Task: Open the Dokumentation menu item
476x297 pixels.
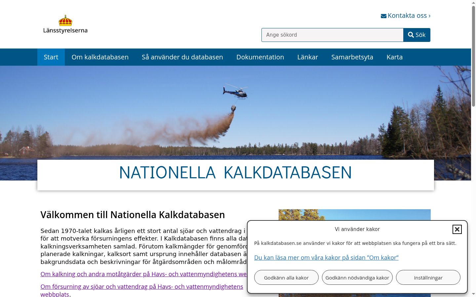Action: click(x=260, y=57)
